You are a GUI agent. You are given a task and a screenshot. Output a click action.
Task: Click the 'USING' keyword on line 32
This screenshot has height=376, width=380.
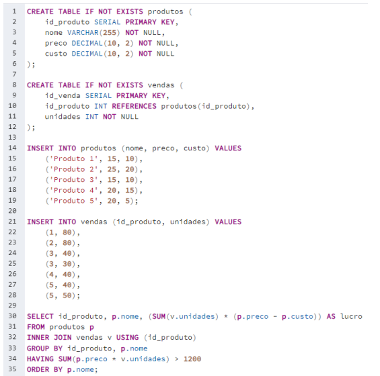[x=127, y=338]
